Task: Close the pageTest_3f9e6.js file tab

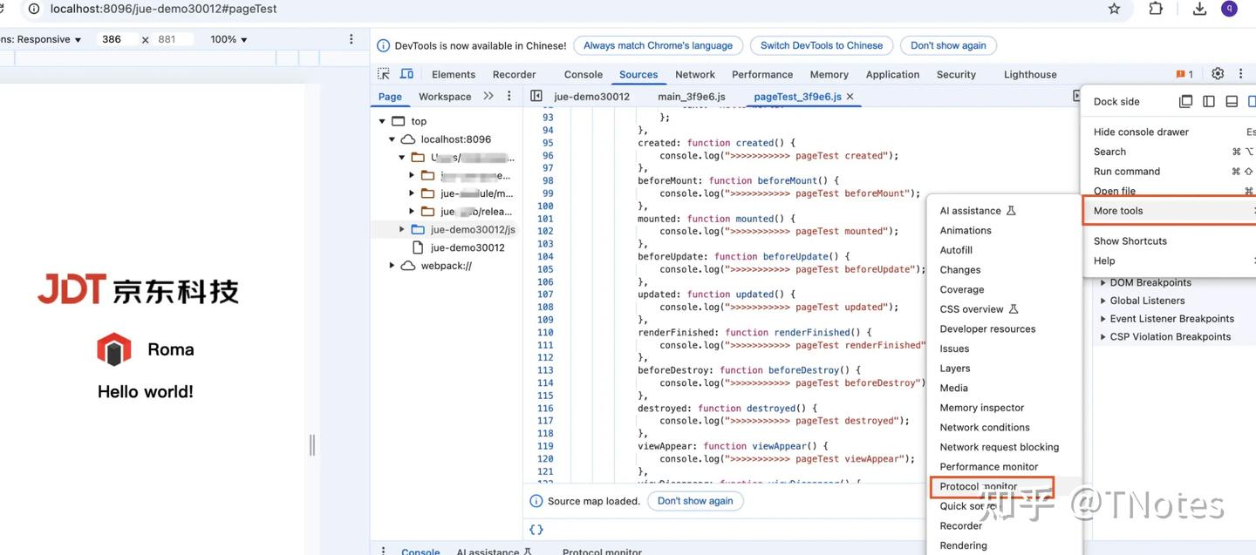Action: (x=850, y=96)
